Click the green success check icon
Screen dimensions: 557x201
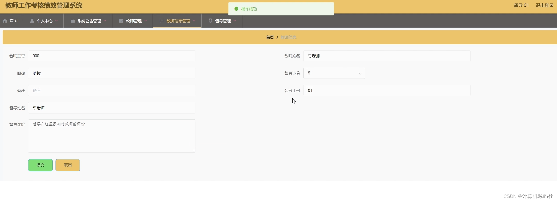[x=236, y=9]
